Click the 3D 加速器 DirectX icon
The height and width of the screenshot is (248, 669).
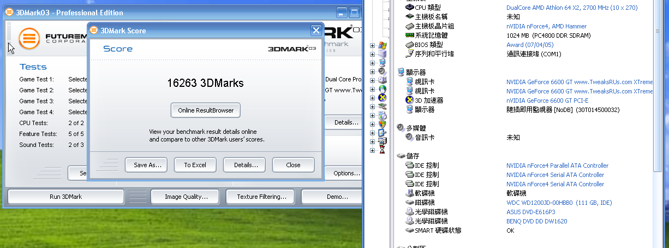410,100
